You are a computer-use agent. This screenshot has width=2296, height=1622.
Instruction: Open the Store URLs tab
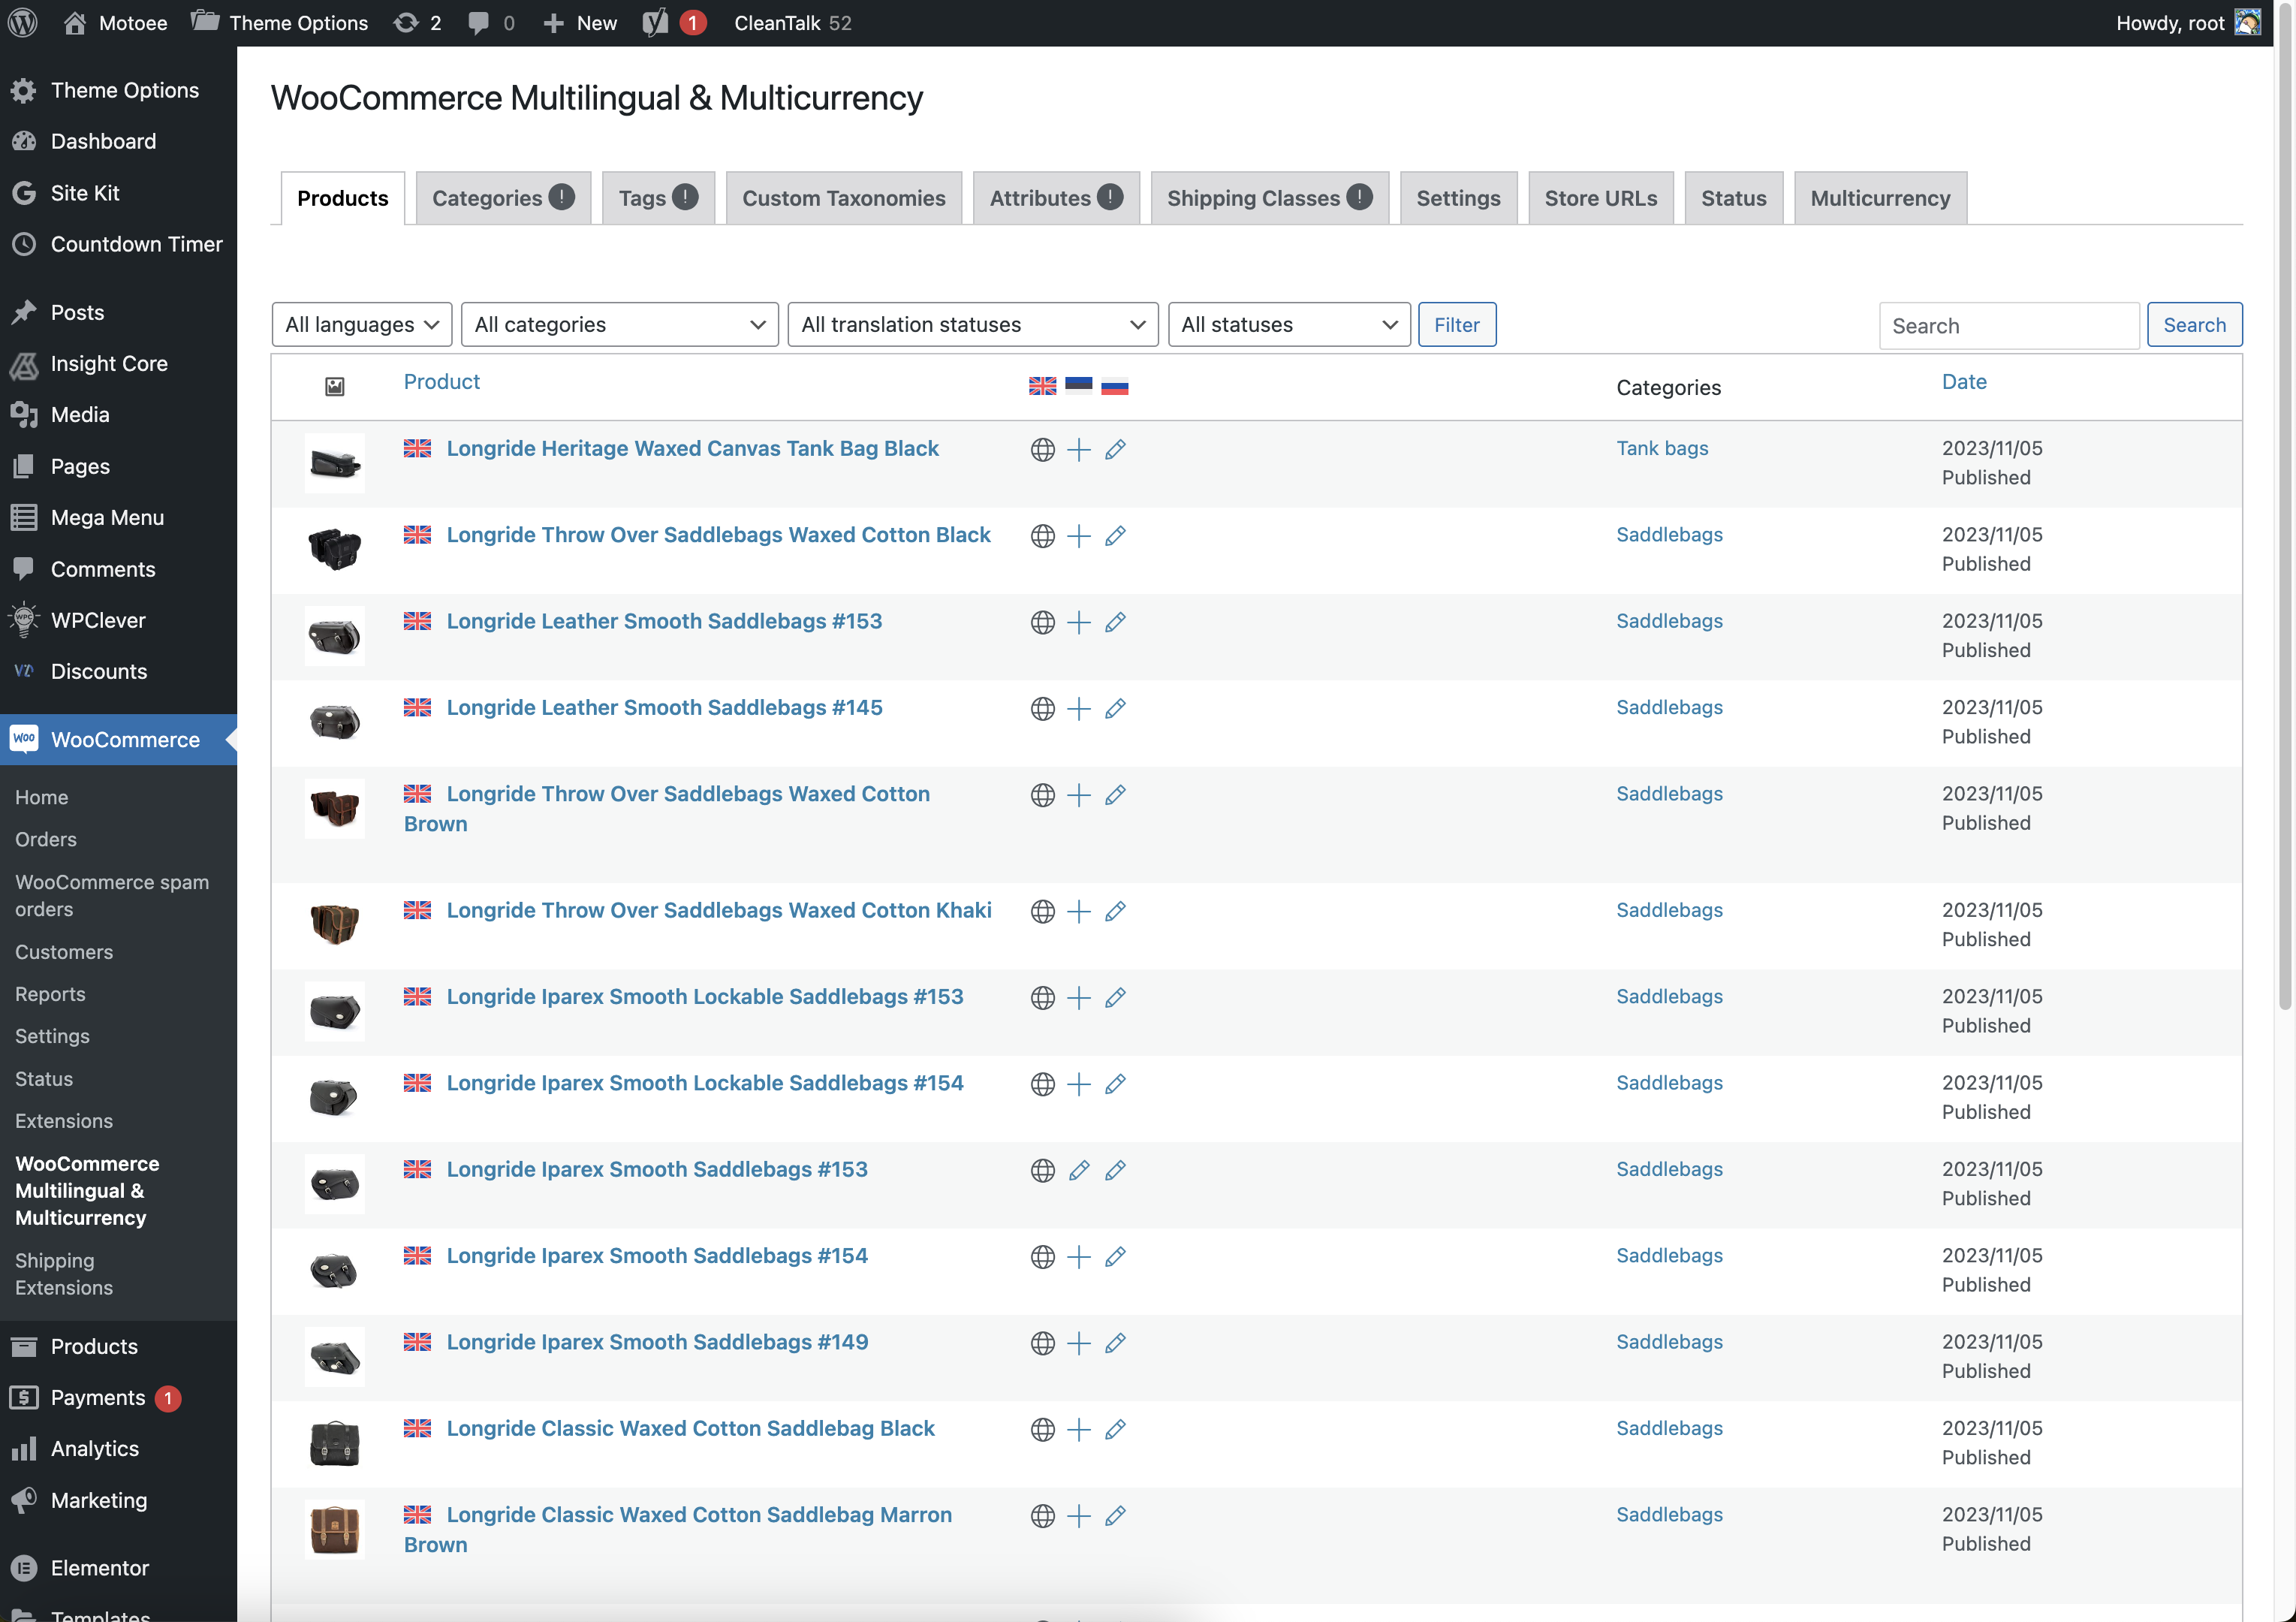[x=1600, y=198]
